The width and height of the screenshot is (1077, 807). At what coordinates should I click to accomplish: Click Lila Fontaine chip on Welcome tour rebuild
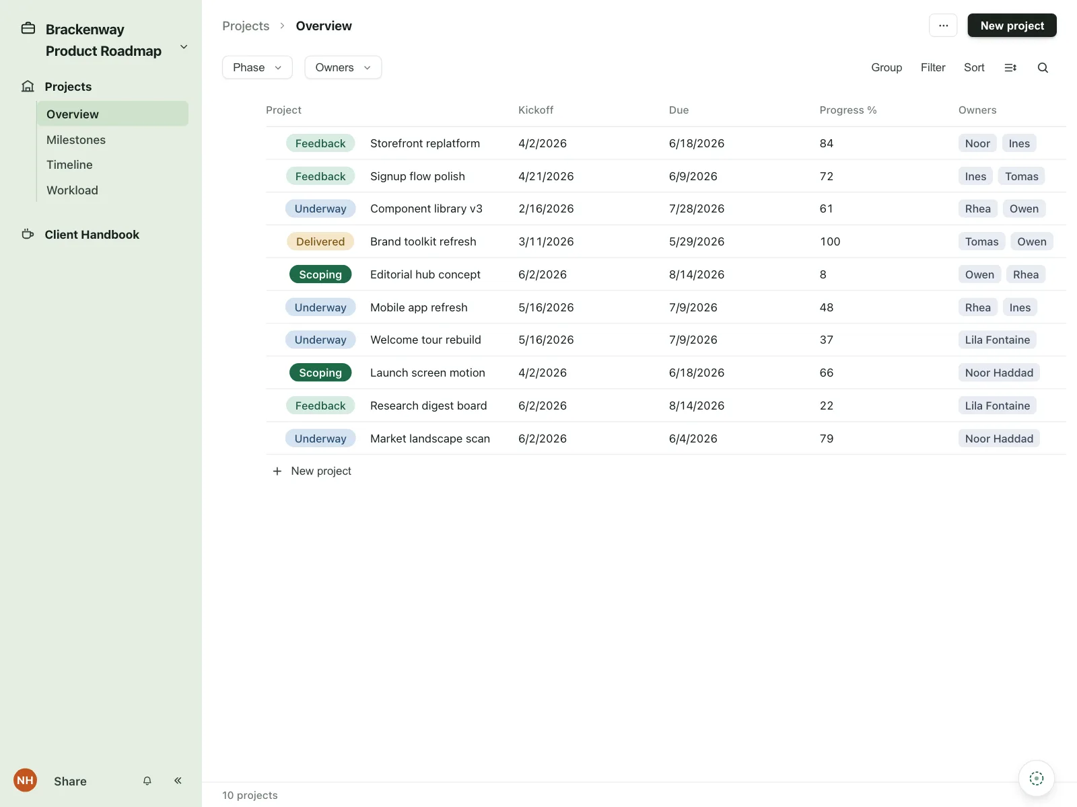pos(998,340)
